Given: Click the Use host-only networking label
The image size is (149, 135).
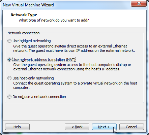Looking at the screenshot, I should click(33, 78).
